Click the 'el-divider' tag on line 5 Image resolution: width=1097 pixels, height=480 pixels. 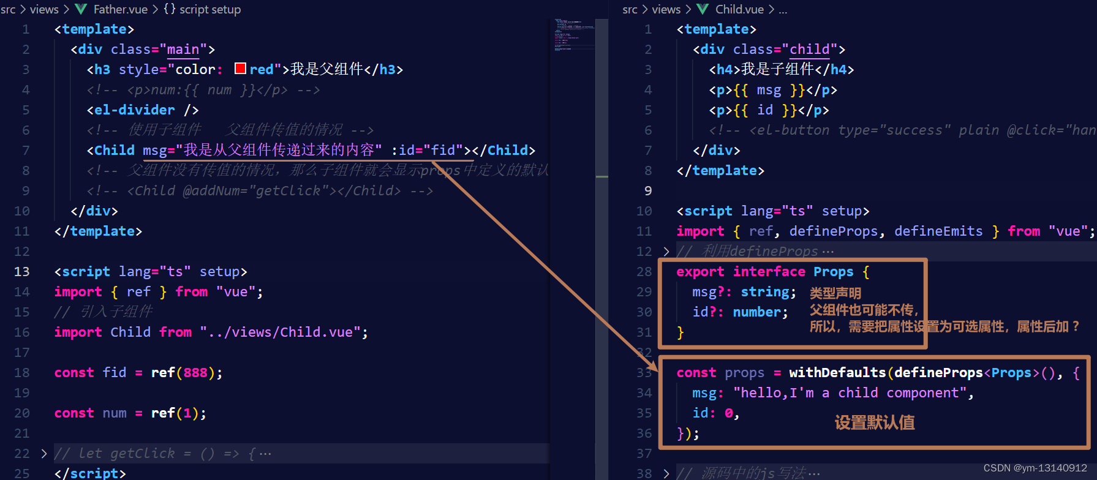(135, 110)
